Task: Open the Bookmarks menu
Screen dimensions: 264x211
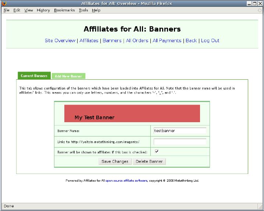Action: tap(64, 10)
